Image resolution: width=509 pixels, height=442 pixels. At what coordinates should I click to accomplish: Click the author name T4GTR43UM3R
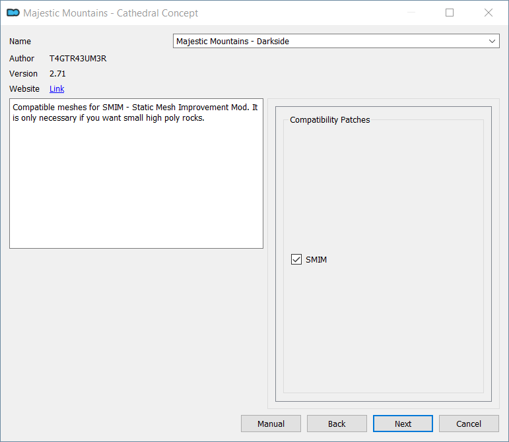(78, 58)
